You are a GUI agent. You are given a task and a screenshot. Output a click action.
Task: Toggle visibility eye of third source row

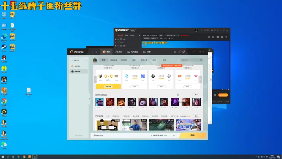pos(116,46)
